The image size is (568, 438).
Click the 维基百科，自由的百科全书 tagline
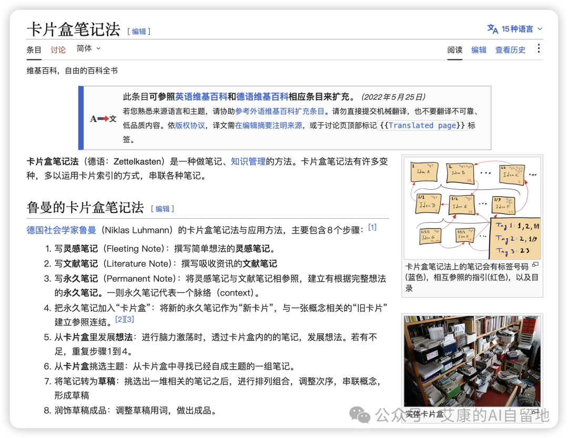(72, 70)
